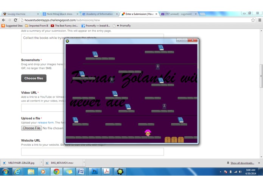The height and width of the screenshot is (187, 263).
Task: Select the Enter a Submission tab
Action: point(140,14)
